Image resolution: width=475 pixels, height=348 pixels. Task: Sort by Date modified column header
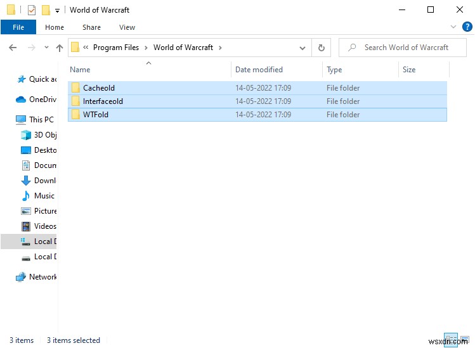coord(259,70)
